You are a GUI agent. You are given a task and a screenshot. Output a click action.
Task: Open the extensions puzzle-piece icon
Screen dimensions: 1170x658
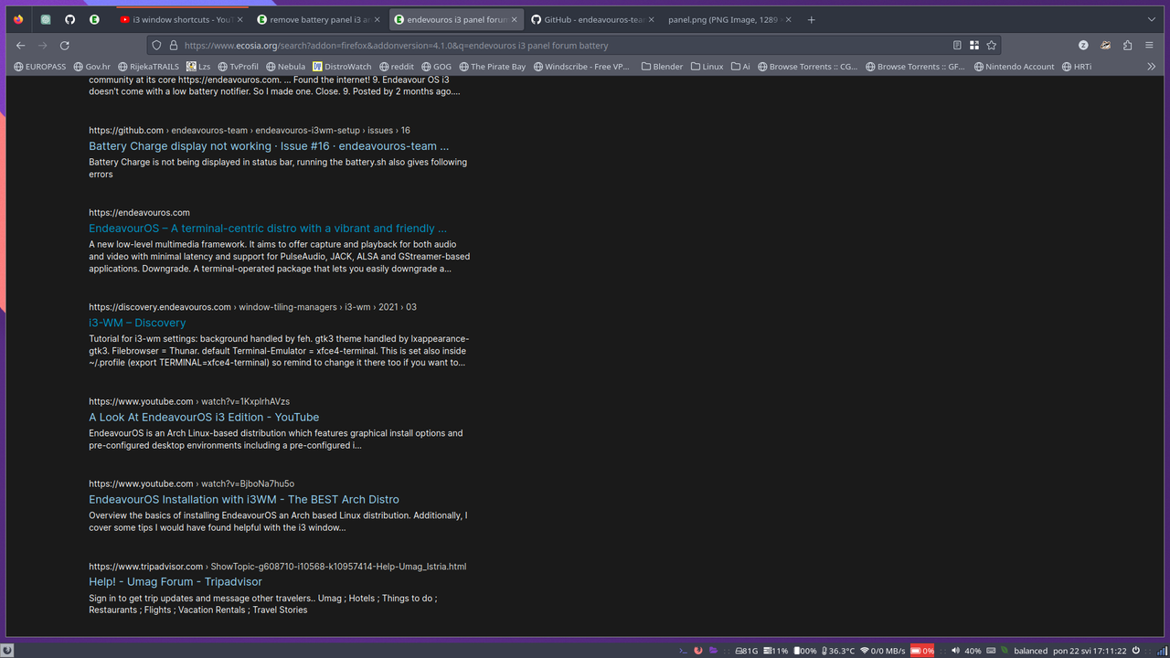click(1128, 44)
